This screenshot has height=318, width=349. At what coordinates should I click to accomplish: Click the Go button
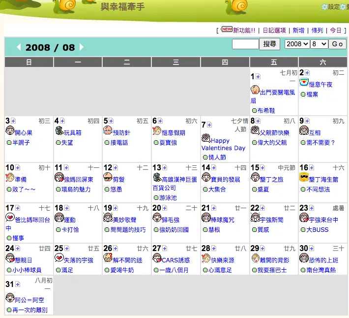coord(337,44)
